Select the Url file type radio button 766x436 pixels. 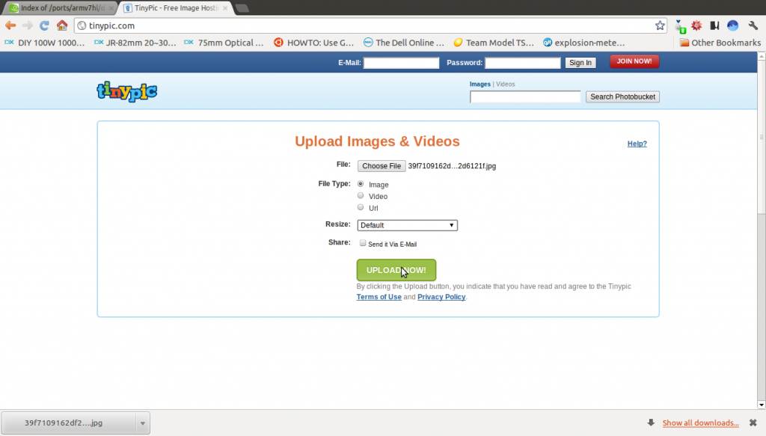pos(361,207)
